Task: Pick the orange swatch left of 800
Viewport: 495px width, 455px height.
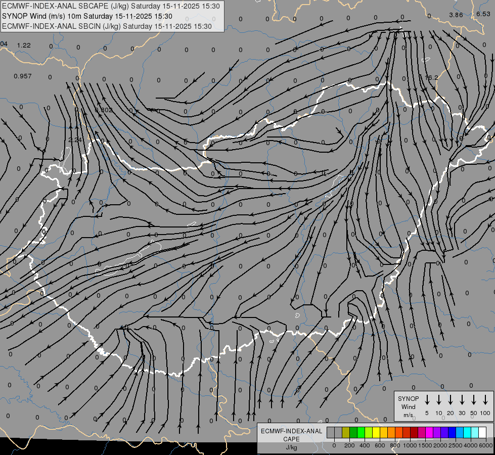Action: tap(391, 433)
